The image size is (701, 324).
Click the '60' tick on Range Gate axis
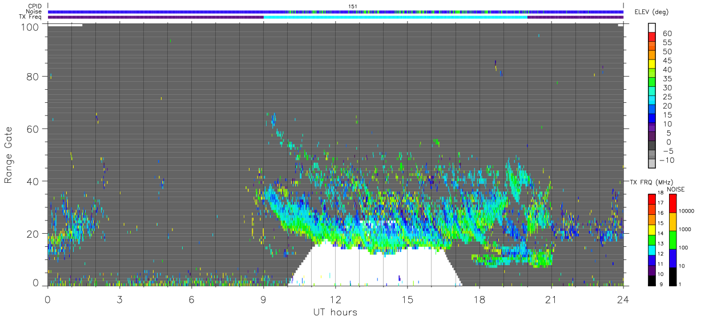(33, 129)
